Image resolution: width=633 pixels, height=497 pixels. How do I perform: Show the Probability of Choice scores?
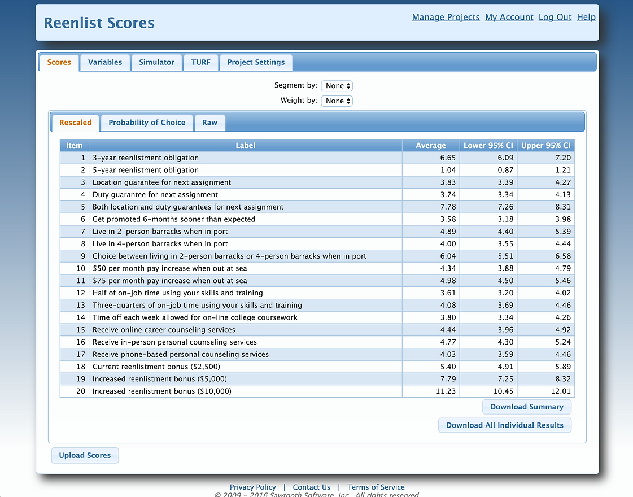(147, 123)
